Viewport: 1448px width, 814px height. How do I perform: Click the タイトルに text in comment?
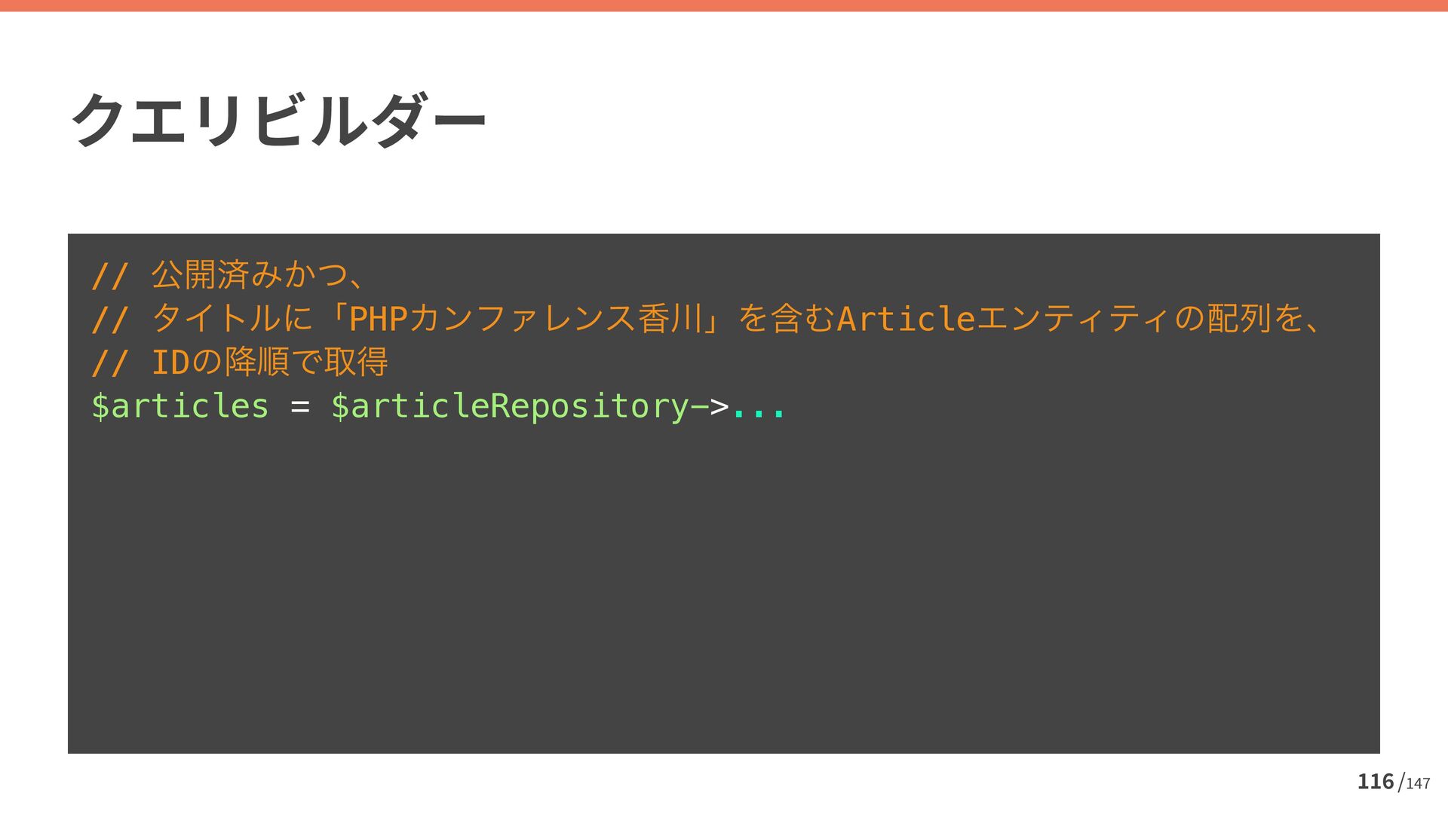click(232, 318)
